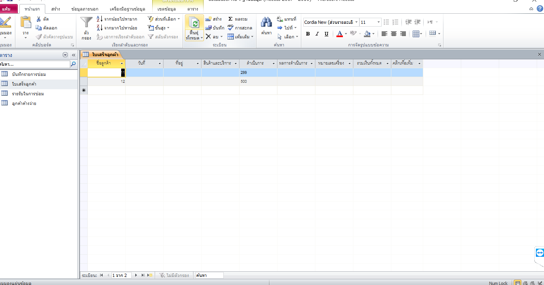Toggle bold formatting
The width and height of the screenshot is (544, 285).
tap(308, 34)
